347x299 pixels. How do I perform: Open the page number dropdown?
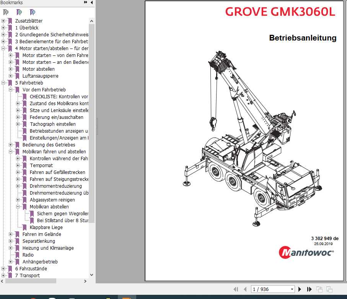pyautogui.click(x=292, y=289)
